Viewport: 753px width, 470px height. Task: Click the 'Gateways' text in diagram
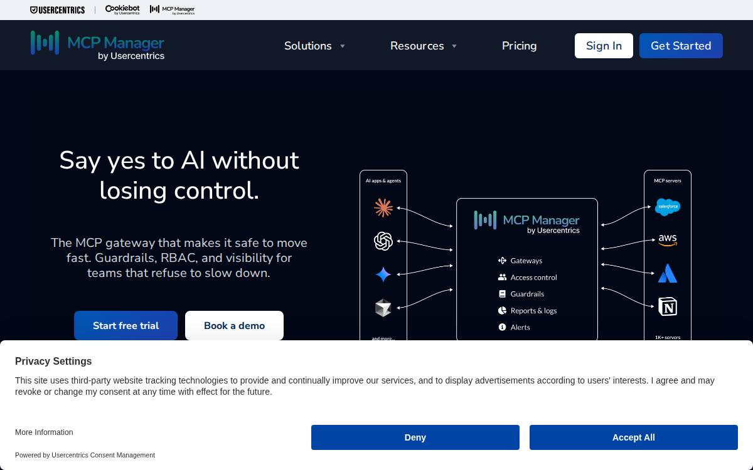526,261
